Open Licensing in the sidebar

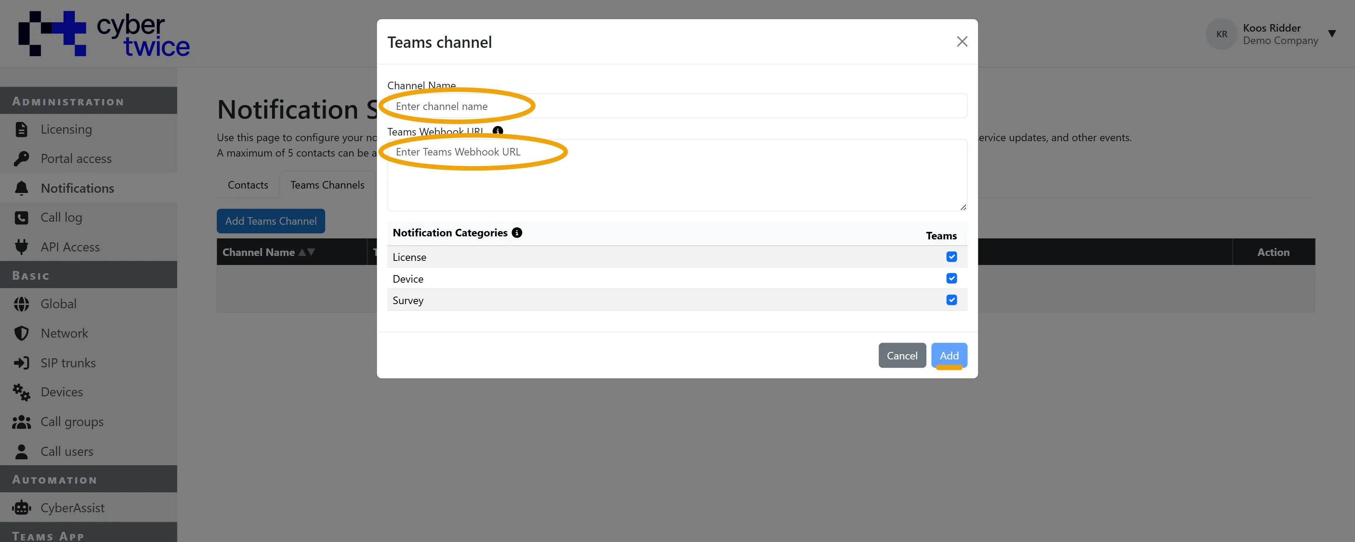(88, 129)
